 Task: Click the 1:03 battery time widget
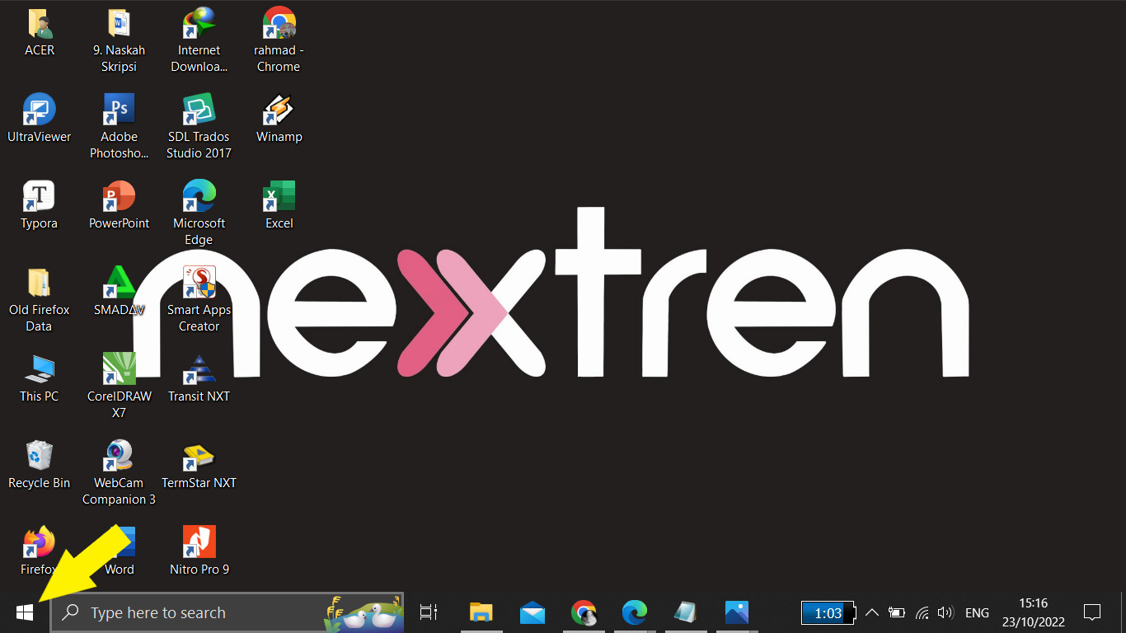(x=828, y=612)
